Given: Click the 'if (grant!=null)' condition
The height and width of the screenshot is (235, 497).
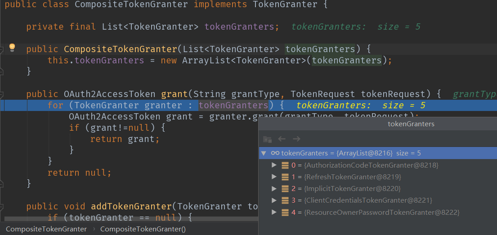Looking at the screenshot, I should [113, 128].
